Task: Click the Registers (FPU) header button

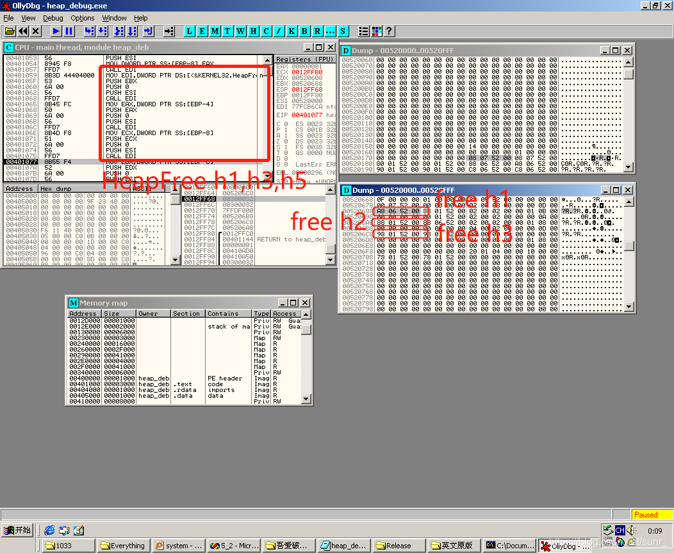Action: click(305, 60)
